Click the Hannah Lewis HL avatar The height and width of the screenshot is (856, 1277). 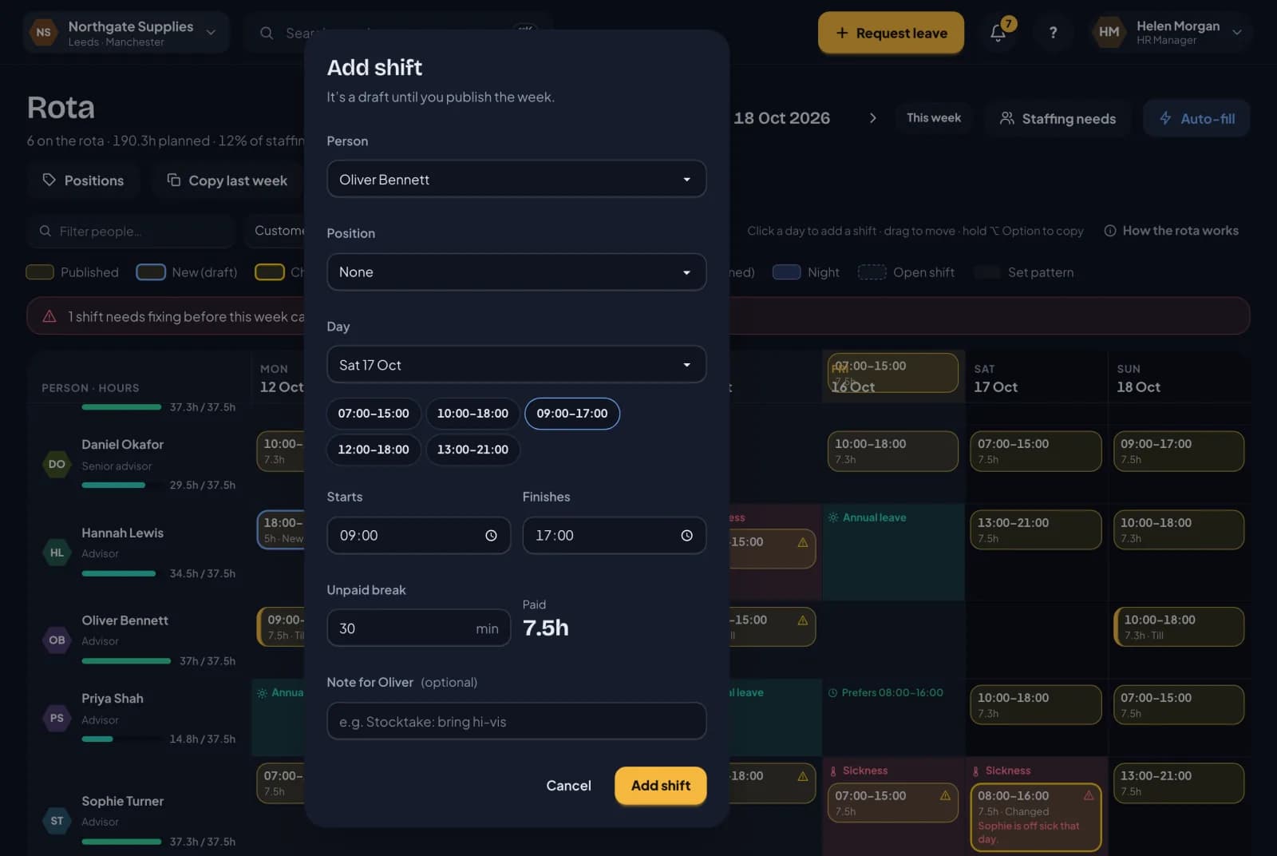(x=57, y=552)
